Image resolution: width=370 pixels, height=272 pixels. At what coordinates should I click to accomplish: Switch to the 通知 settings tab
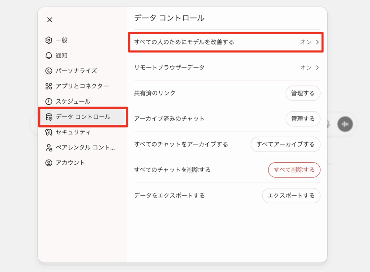point(61,56)
